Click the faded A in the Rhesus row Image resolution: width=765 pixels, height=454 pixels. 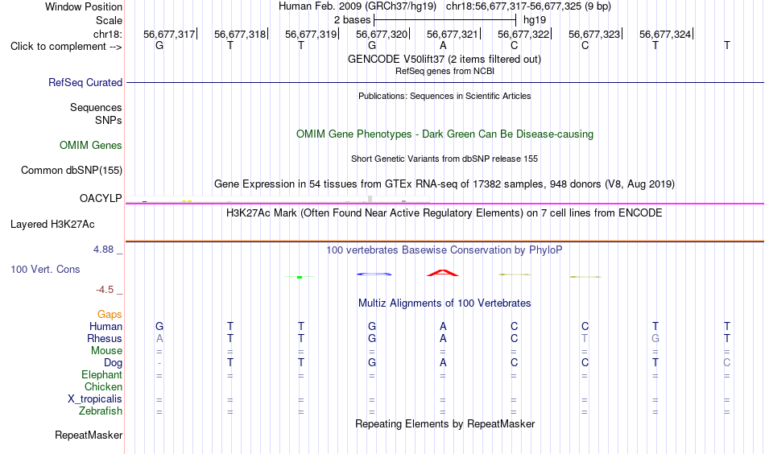159,338
